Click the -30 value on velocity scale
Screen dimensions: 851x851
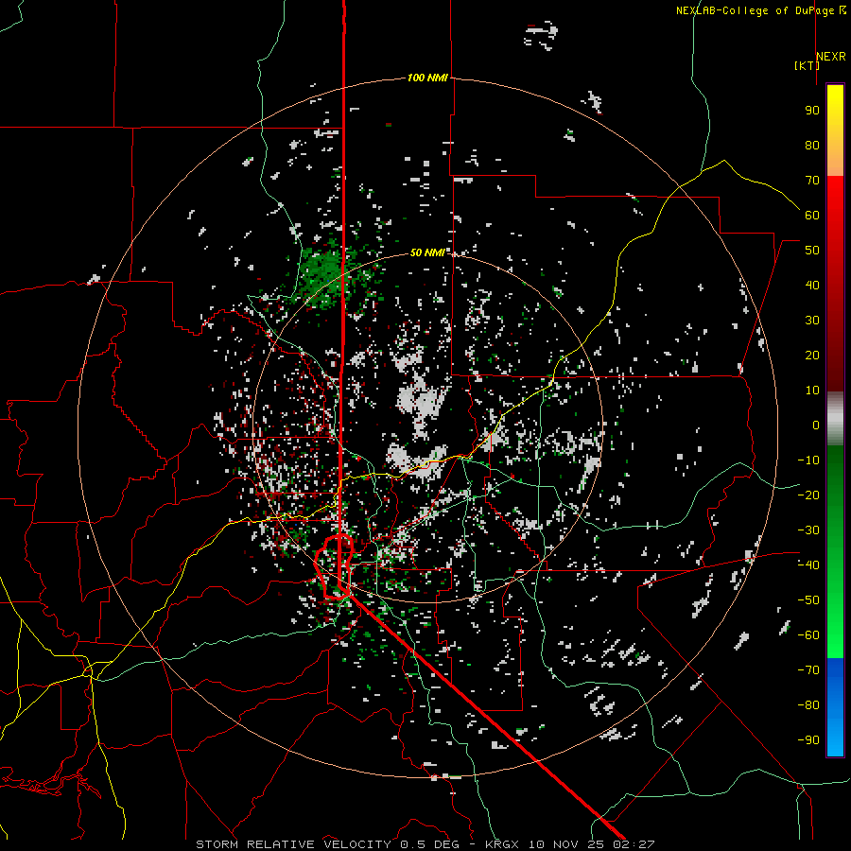[808, 530]
